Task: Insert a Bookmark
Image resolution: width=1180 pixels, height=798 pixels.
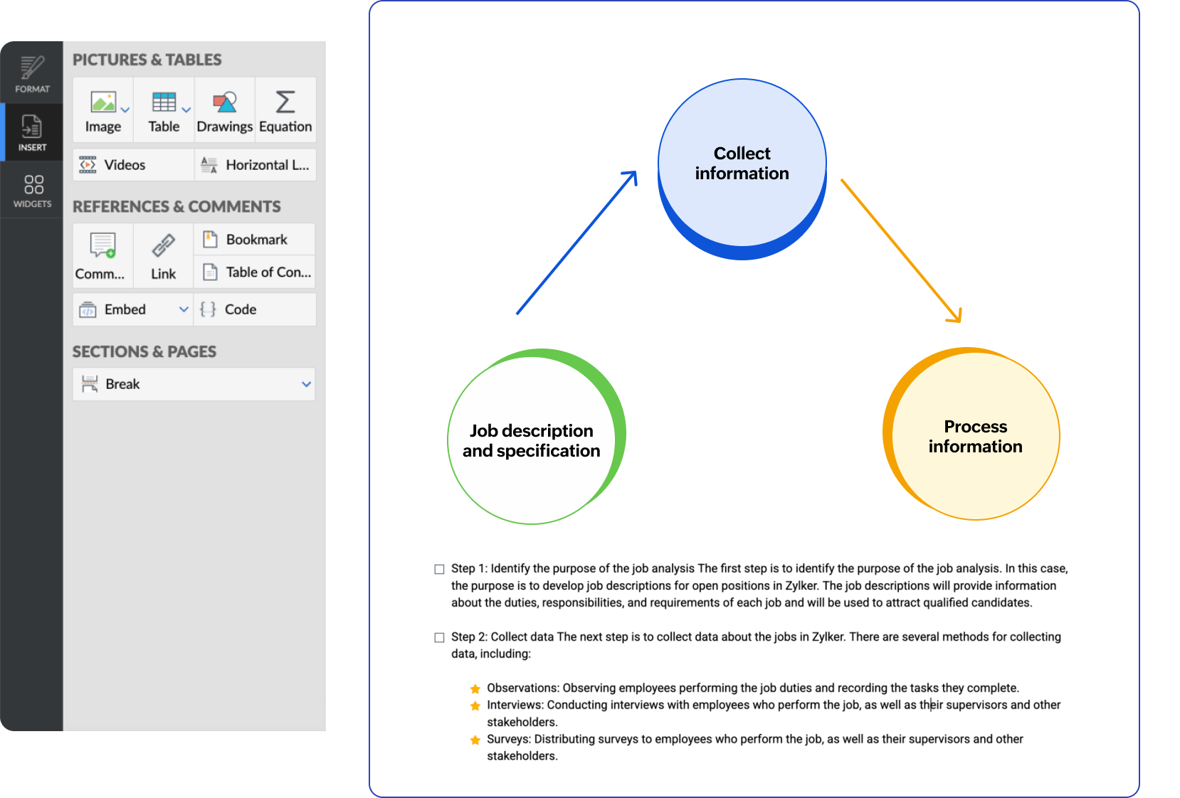Action: click(x=254, y=240)
